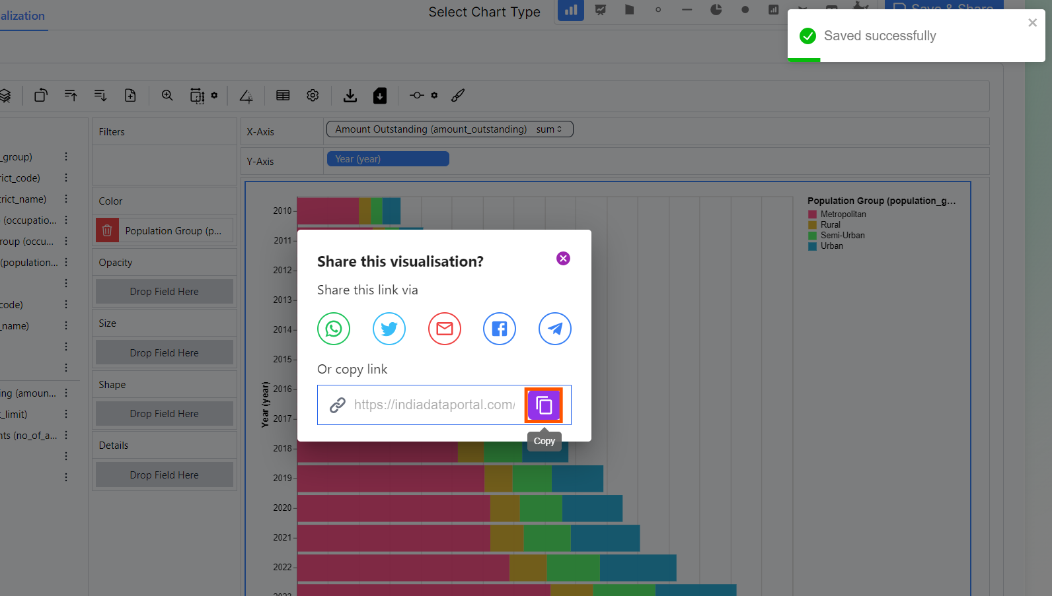Select the bar chart type
This screenshot has width=1052, height=596.
pos(571,10)
